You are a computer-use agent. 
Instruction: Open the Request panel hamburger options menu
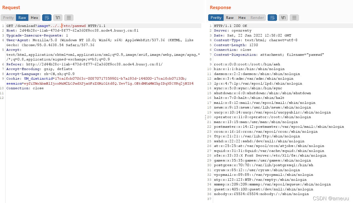click(x=69, y=18)
